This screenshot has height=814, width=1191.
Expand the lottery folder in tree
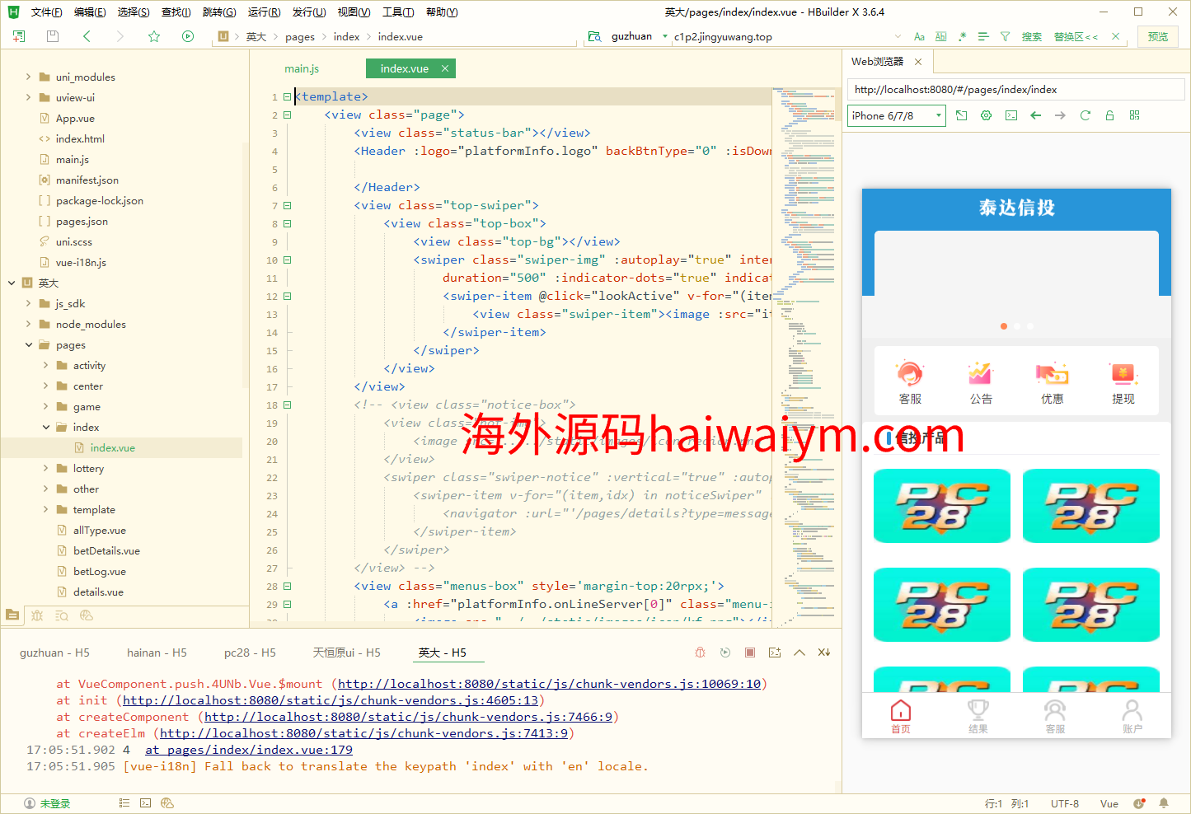click(x=46, y=468)
